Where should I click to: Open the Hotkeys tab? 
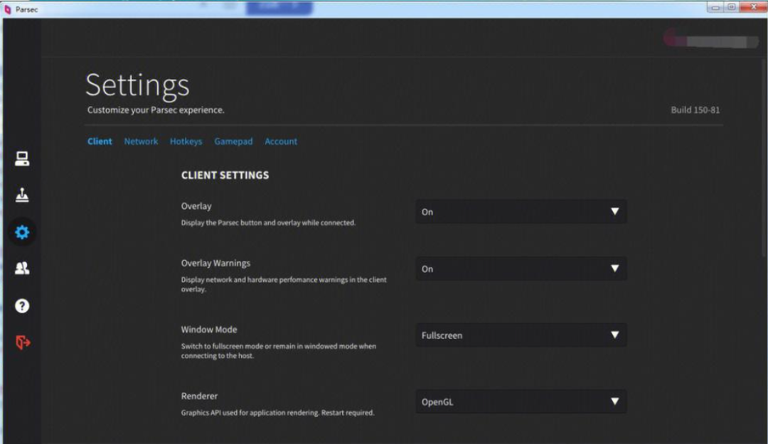[x=186, y=141]
